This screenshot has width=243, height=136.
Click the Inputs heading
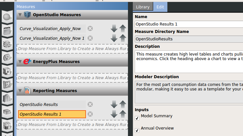point(142,110)
